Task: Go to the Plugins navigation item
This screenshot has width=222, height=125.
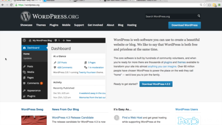Action: [54, 25]
